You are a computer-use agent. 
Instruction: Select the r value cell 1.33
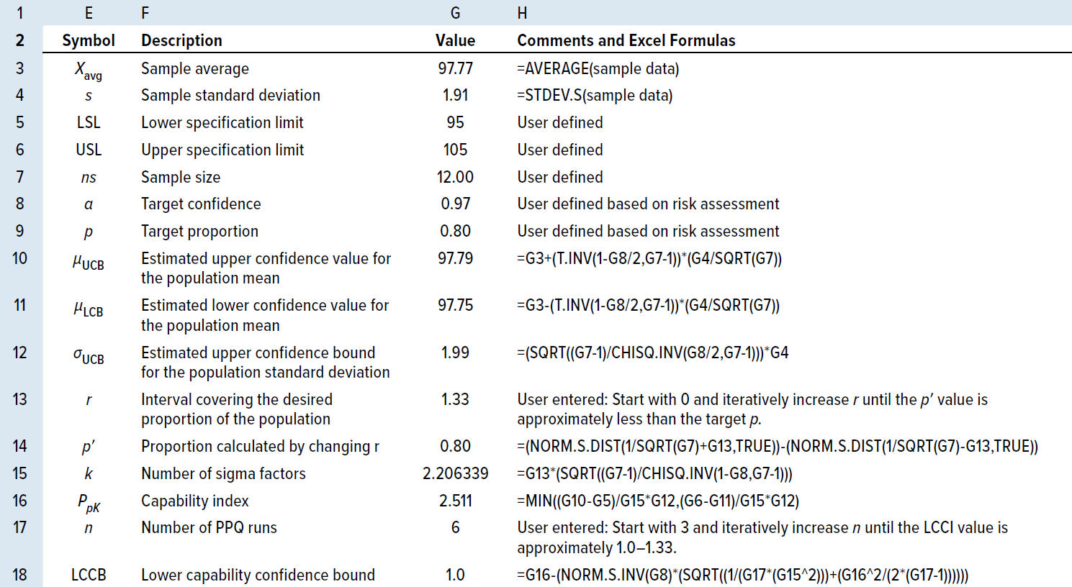point(455,399)
